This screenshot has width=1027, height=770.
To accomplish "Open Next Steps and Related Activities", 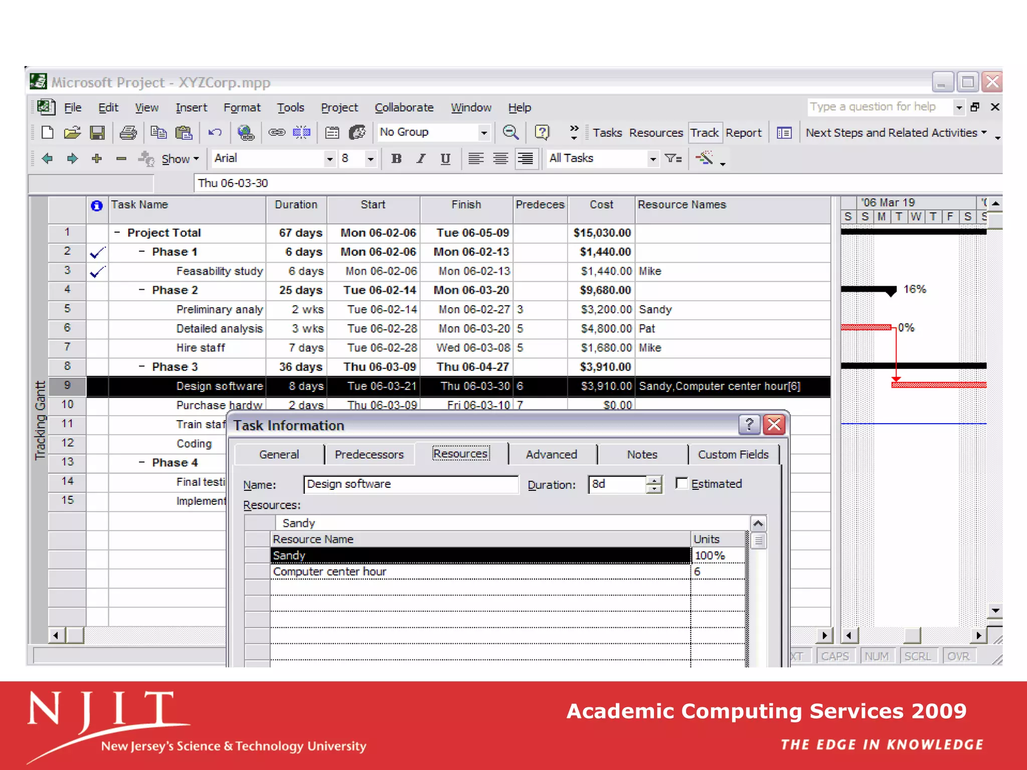I will point(896,133).
